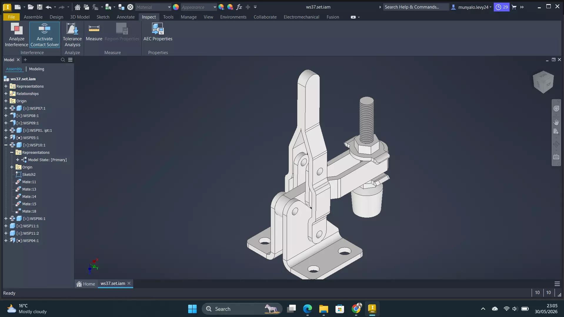Expand the WSP08:1 component

(6, 116)
